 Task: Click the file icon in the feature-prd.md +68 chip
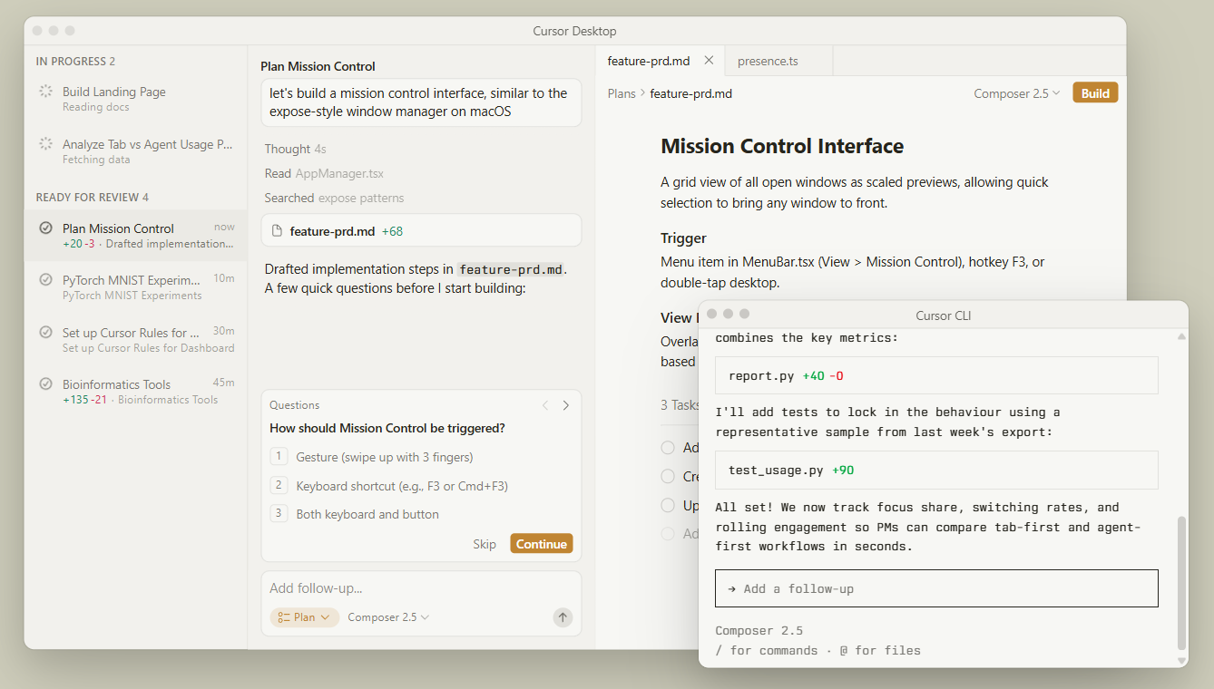point(278,231)
